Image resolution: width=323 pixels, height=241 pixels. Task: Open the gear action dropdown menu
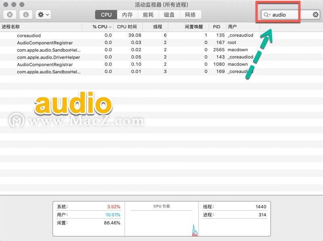(x=43, y=15)
